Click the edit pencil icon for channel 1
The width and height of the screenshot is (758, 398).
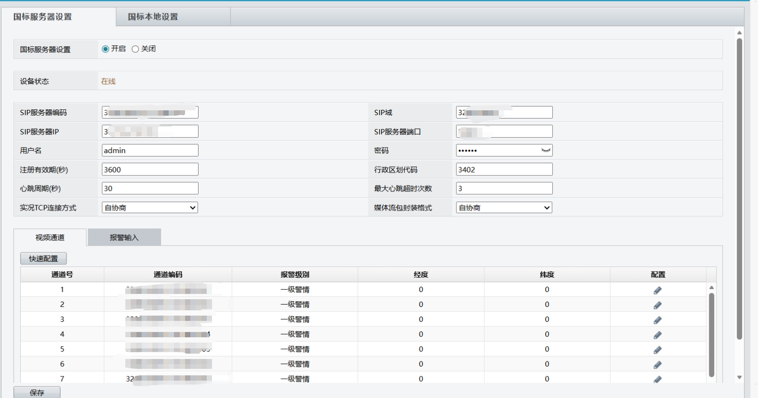657,290
